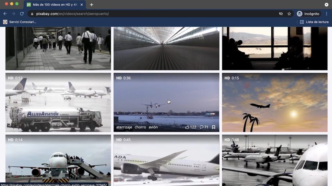Screen dimensions: 332x186
Task: Click the Pixabay favicon on the tab
Action: [x=29, y=5]
